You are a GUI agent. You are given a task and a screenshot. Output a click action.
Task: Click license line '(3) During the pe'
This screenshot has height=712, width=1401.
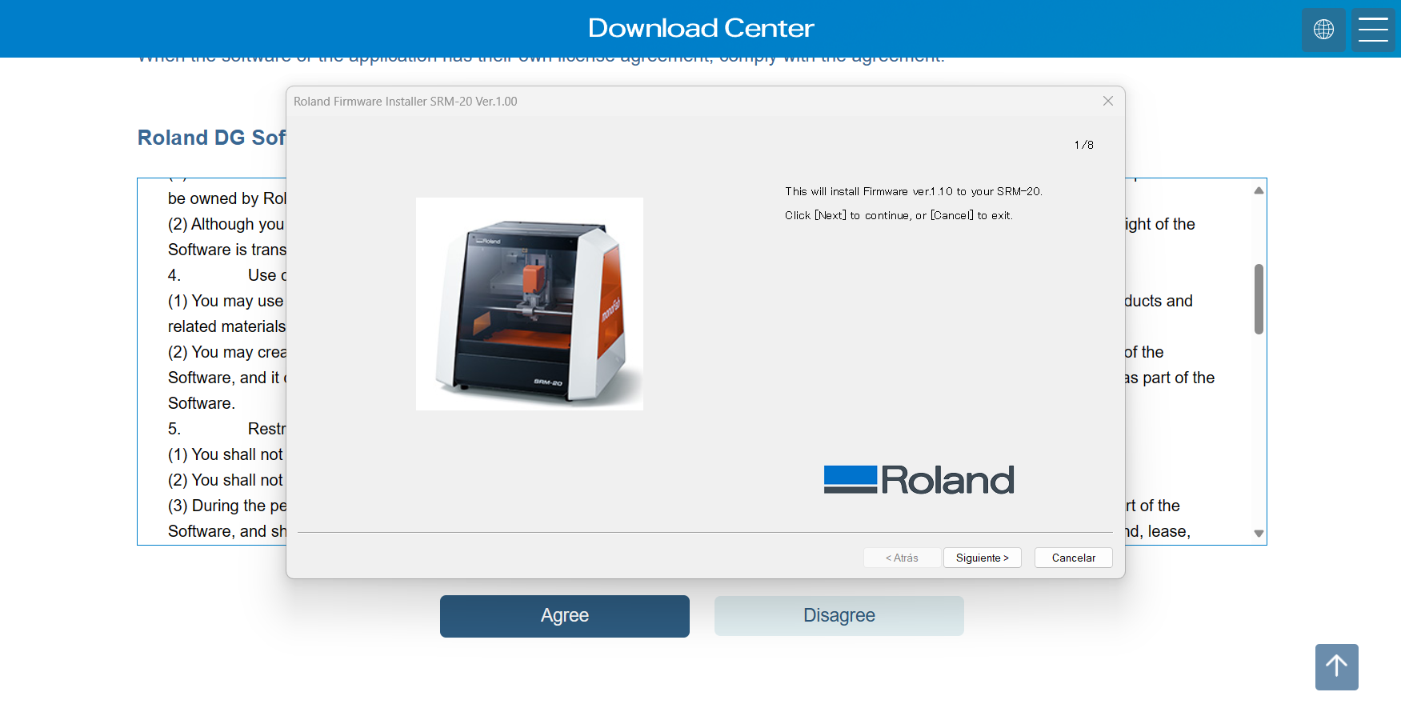click(227, 506)
